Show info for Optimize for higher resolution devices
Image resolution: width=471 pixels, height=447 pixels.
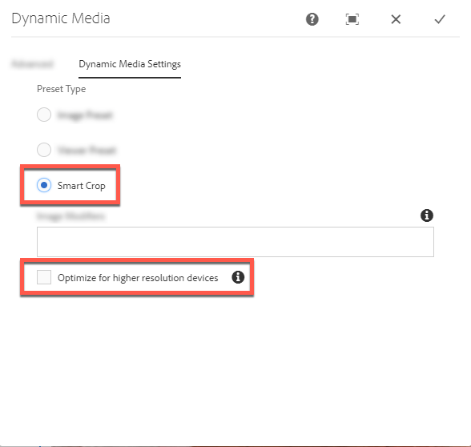click(x=238, y=277)
